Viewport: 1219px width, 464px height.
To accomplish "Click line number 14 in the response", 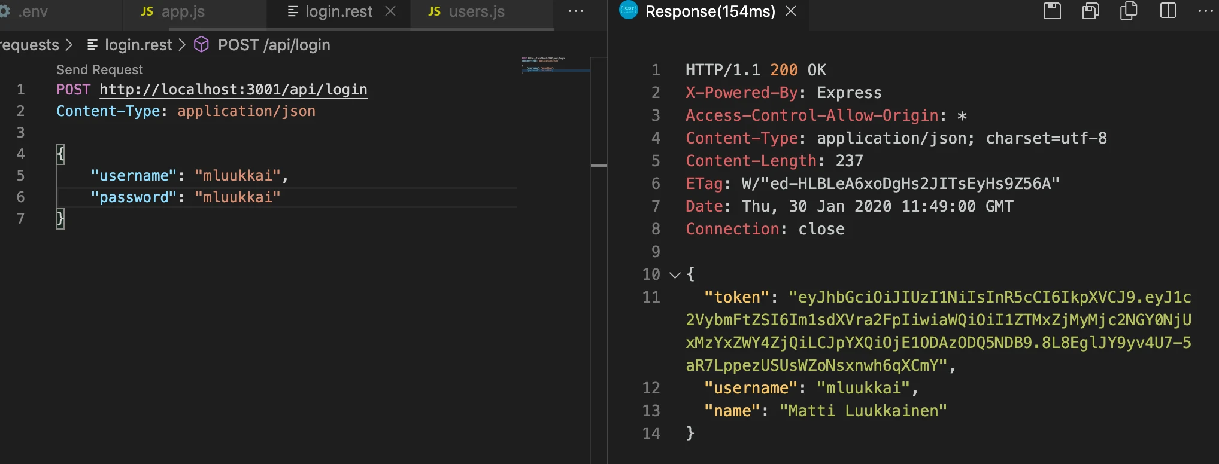I will tap(651, 434).
